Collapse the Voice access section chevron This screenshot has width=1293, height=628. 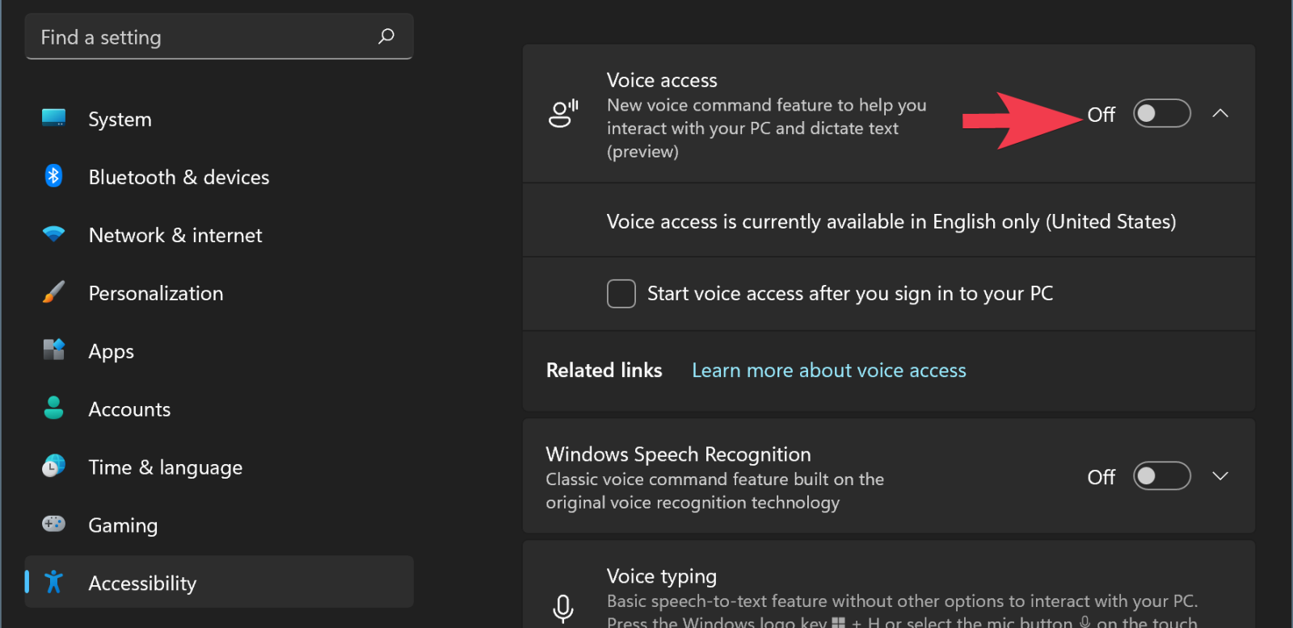tap(1220, 114)
